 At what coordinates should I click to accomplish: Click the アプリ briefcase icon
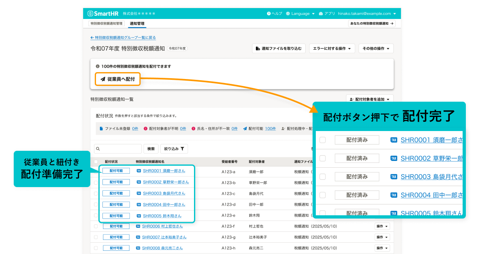click(x=320, y=13)
